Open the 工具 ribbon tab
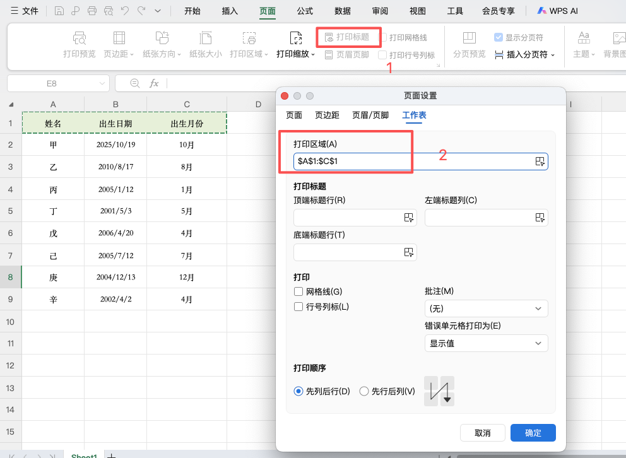 coord(455,11)
